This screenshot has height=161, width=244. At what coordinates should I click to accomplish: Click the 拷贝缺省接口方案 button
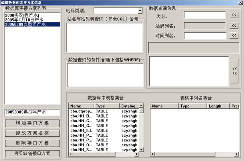point(32,153)
